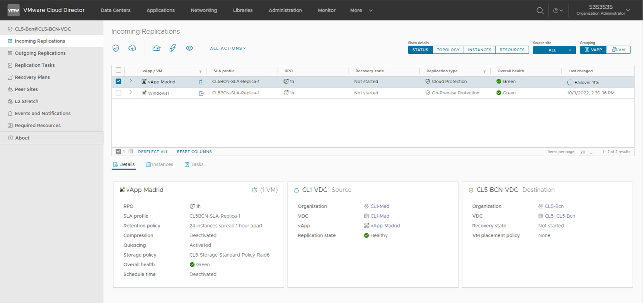Click green health icon in Windows1 row

499,93
